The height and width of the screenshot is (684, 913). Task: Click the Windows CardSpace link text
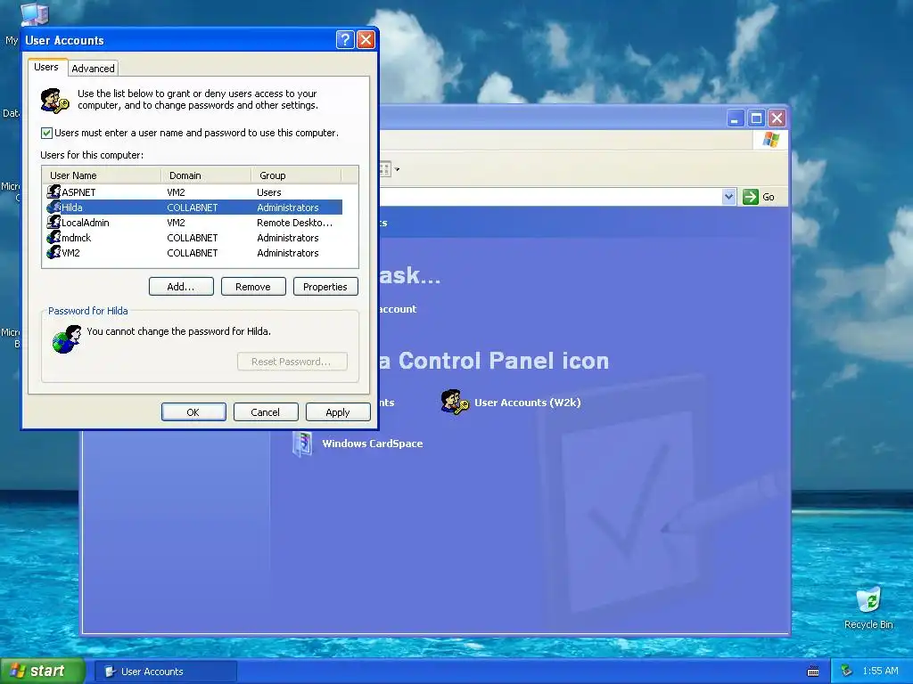[x=373, y=444]
